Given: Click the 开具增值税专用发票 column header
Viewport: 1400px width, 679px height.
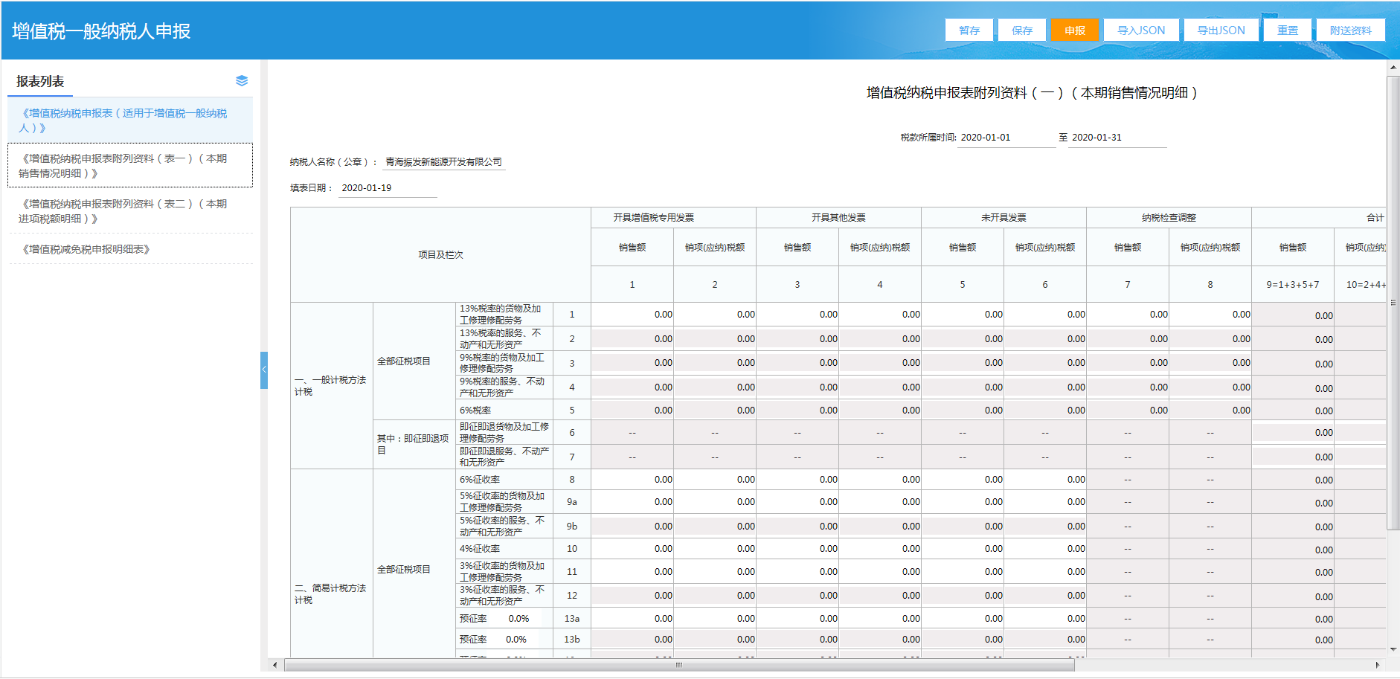Looking at the screenshot, I should tap(674, 218).
